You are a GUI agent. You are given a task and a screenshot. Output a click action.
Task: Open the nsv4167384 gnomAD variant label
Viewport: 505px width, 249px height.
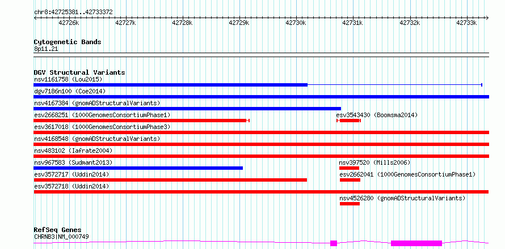click(97, 103)
